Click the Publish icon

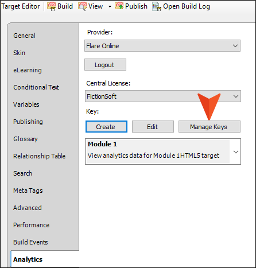coord(119,6)
